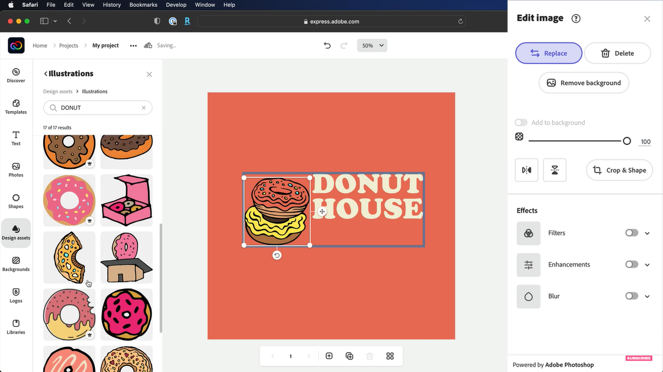Image resolution: width=663 pixels, height=372 pixels.
Task: Open Shapes in the sidebar
Action: 16,201
